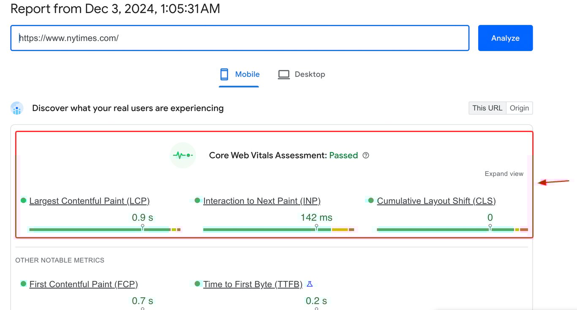Click the help icon beside Passed

(x=366, y=156)
